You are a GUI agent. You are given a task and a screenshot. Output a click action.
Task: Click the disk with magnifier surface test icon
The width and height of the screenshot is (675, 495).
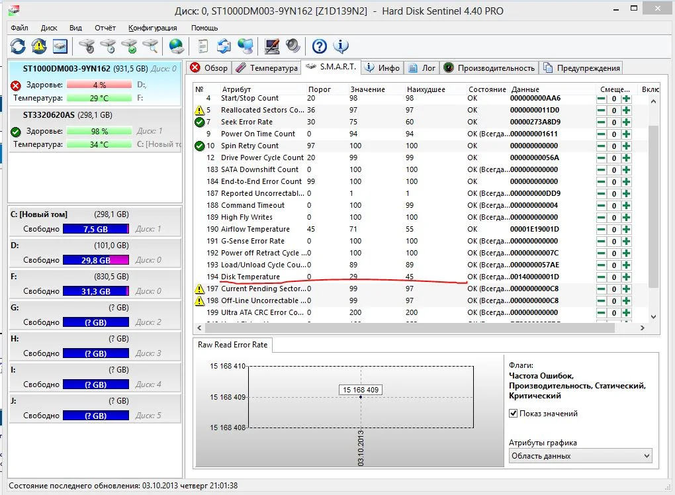[x=151, y=46]
